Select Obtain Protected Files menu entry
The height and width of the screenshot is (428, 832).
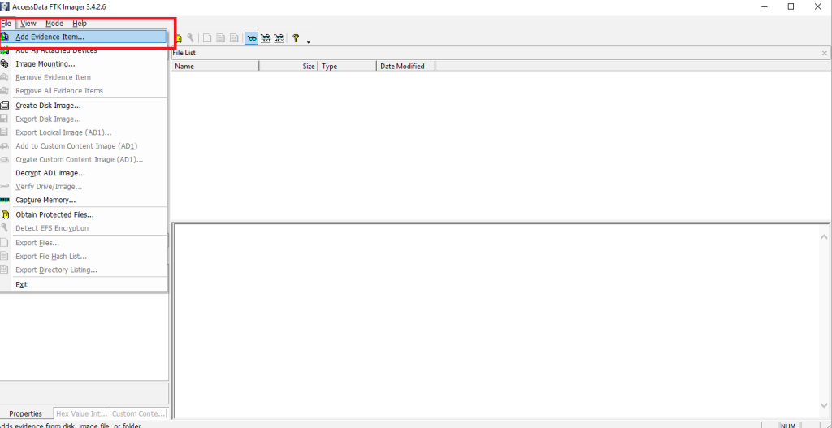84,214
